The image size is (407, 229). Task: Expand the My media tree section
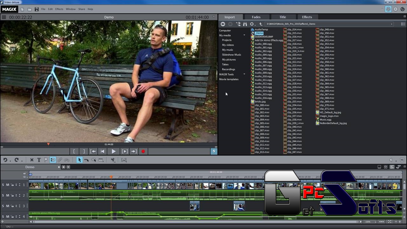(x=244, y=35)
